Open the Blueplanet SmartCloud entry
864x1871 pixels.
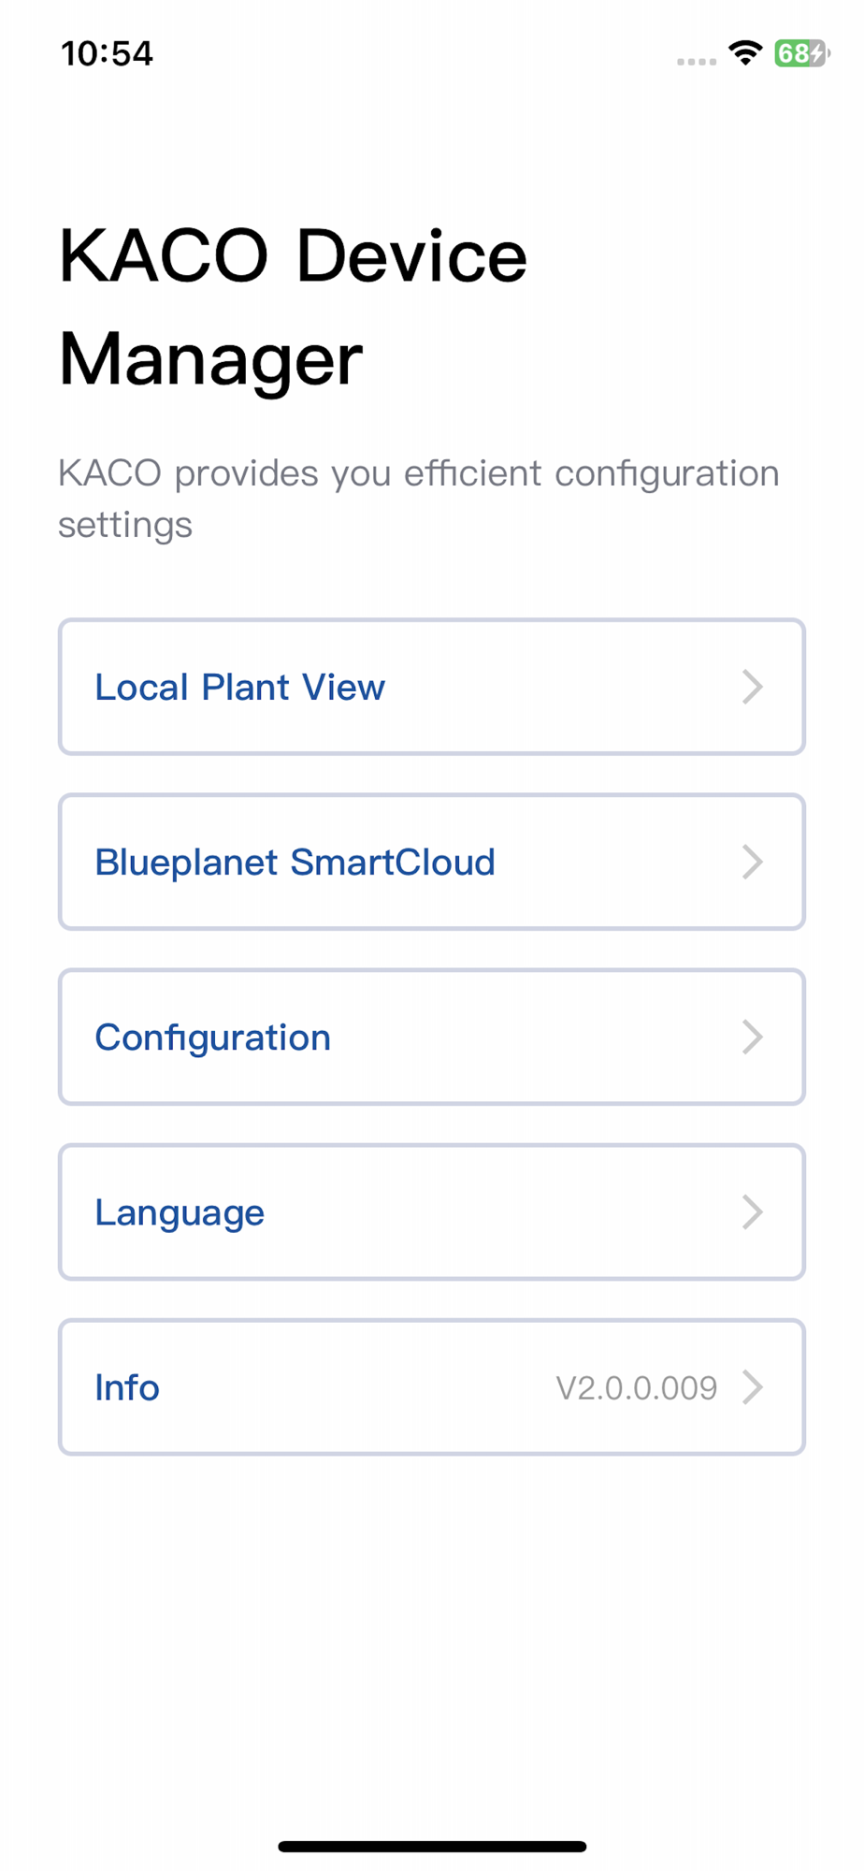pos(295,863)
